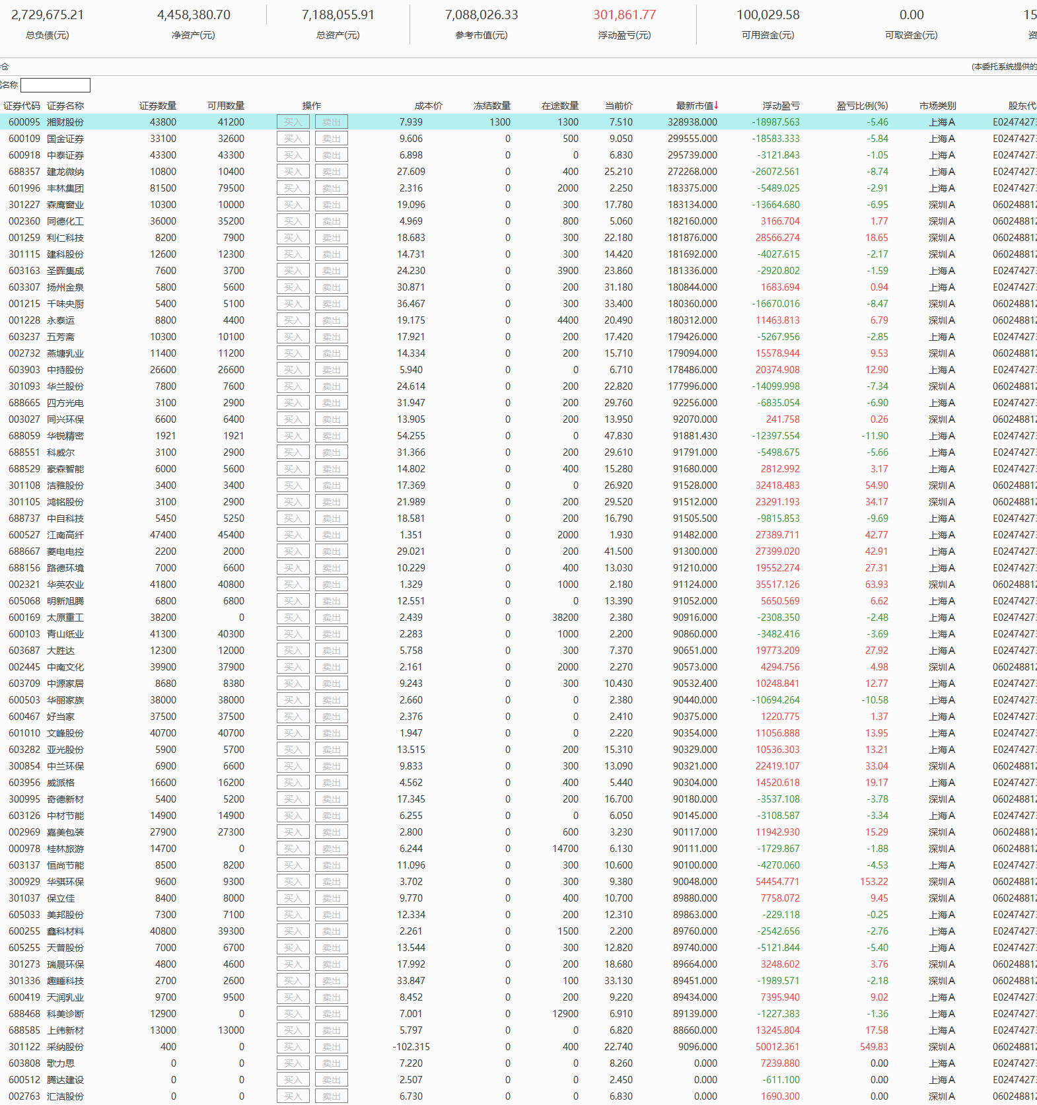Select stock code 605033
1037x1105 pixels.
pos(24,915)
